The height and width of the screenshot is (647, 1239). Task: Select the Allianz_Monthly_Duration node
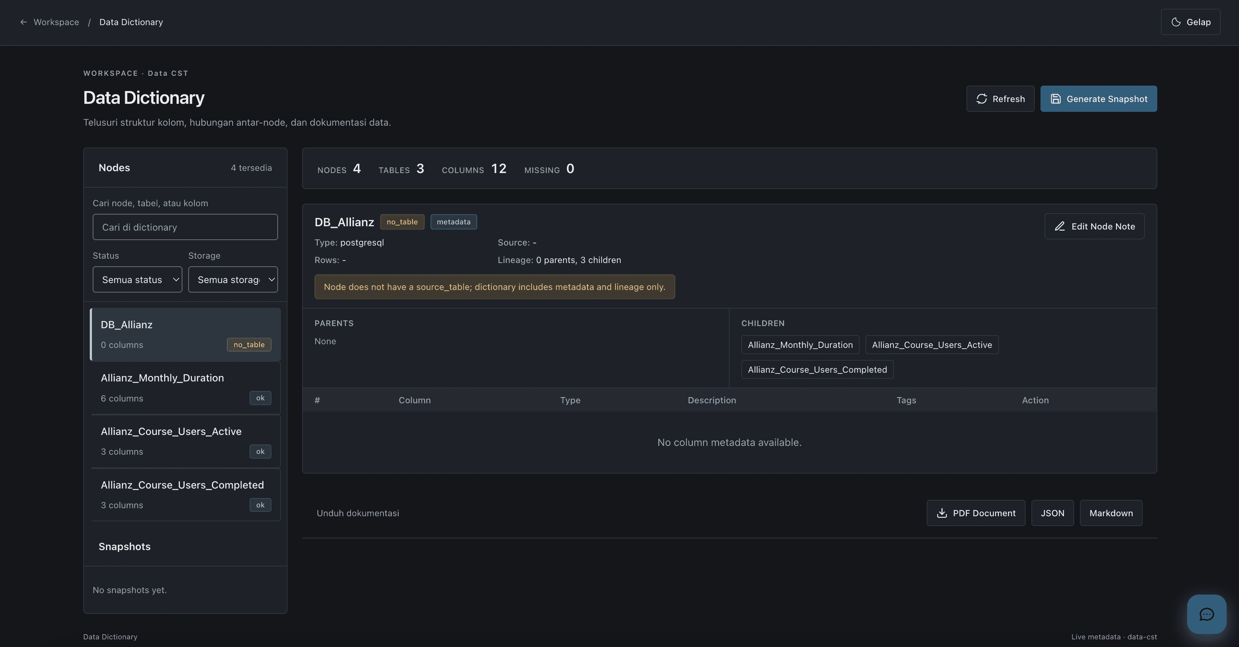pyautogui.click(x=186, y=388)
